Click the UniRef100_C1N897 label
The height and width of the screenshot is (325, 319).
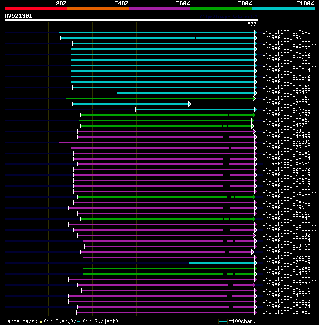286,115
